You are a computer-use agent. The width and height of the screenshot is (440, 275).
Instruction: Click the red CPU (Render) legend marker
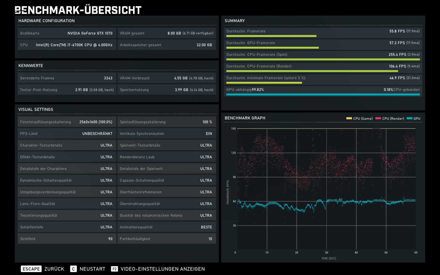(x=378, y=119)
